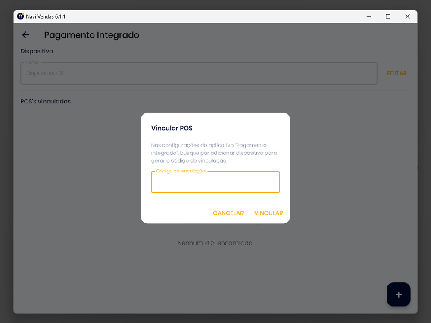Maximize the Navi Vendas window
431x323 pixels.
(388, 16)
